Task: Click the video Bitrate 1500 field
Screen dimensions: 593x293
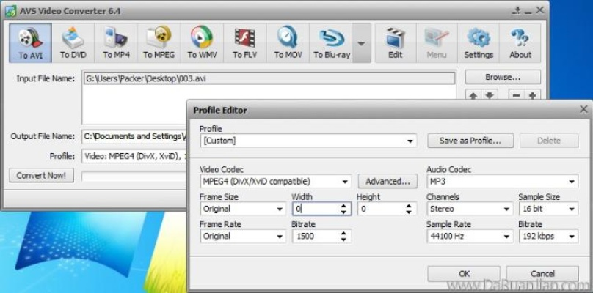Action: (316, 237)
